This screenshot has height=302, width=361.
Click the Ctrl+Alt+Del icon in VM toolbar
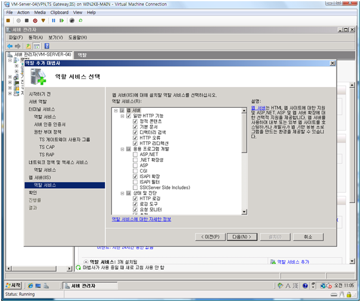8,21
